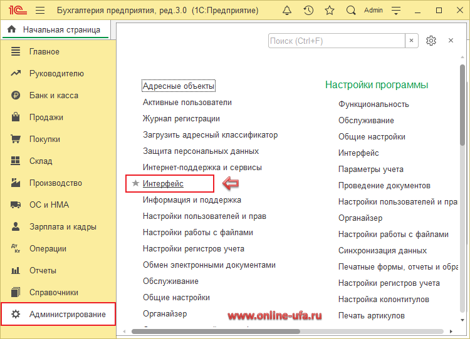Open navigation settings gear icon
Viewport: 470px width, 339px height.
click(x=431, y=41)
